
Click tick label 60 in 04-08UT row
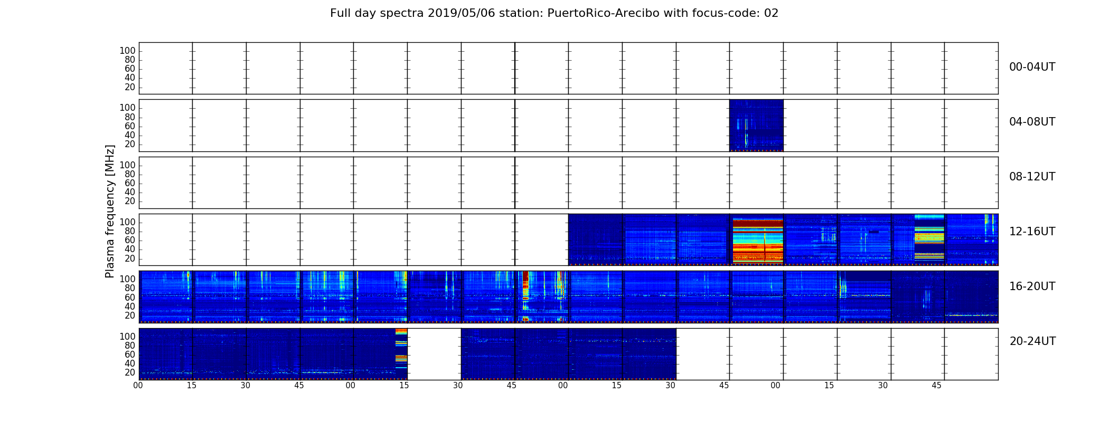pos(130,127)
